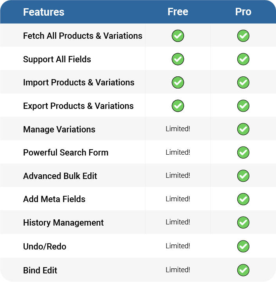Select the Advanced Bulk Edit feature name

[x=60, y=176]
